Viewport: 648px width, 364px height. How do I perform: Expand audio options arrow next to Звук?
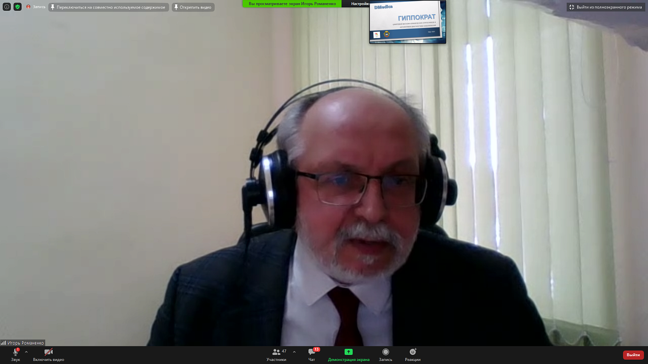[26, 352]
